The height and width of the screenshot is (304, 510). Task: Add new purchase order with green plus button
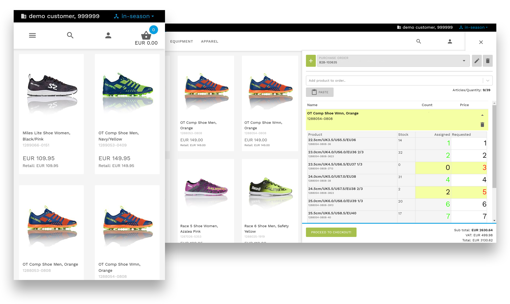(x=311, y=61)
